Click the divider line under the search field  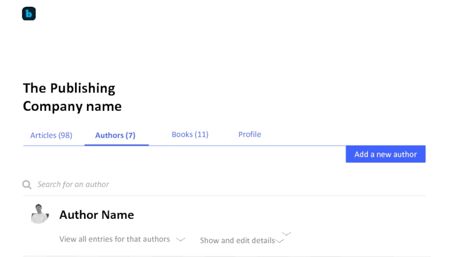[x=223, y=196]
